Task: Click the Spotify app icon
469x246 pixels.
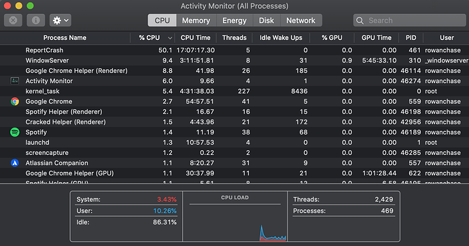Action: (x=15, y=132)
